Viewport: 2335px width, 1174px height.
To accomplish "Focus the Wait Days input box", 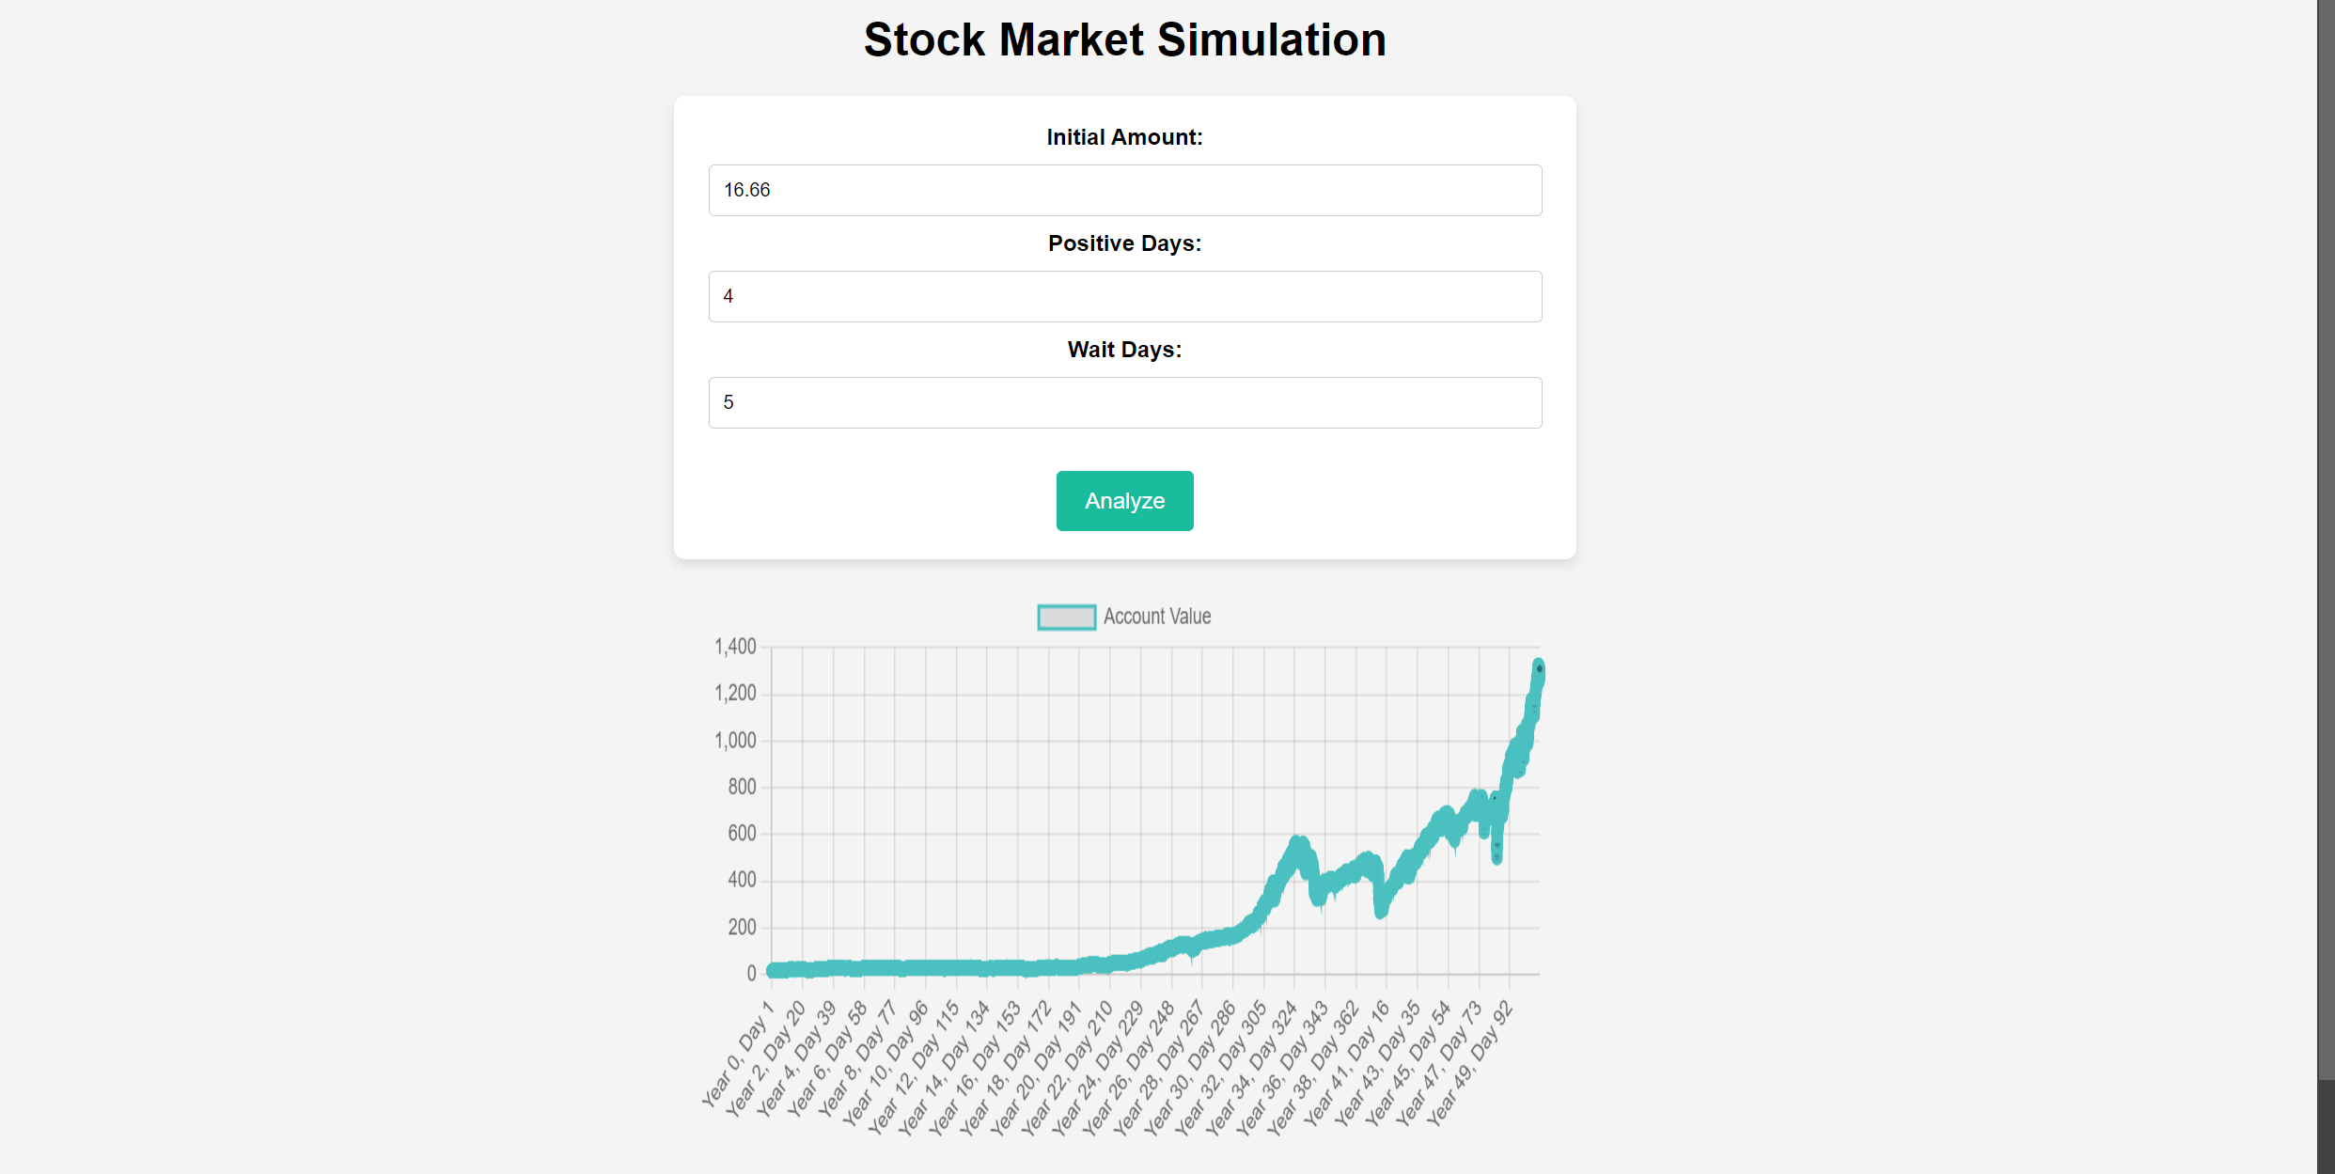I will (x=1124, y=402).
